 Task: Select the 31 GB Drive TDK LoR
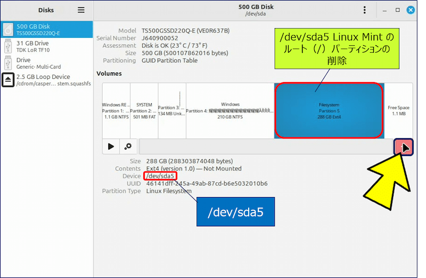pyautogui.click(x=47, y=46)
